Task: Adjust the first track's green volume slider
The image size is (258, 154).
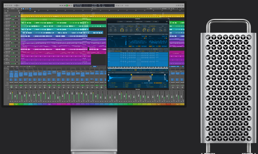Action: [14, 16]
